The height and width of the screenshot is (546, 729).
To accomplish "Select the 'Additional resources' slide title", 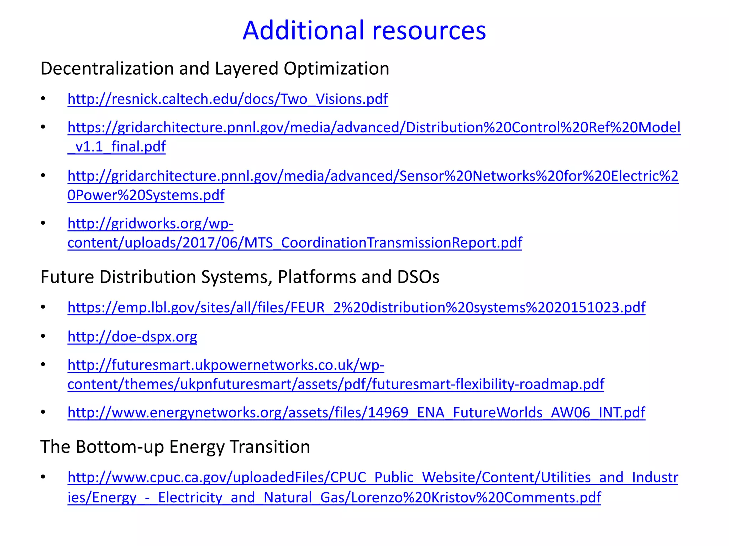I will pyautogui.click(x=364, y=31).
